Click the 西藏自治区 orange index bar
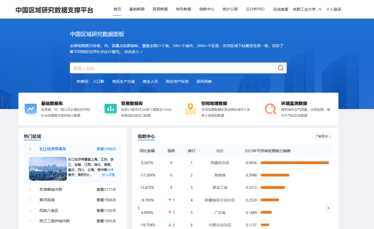The image size is (374, 229). pos(294,163)
